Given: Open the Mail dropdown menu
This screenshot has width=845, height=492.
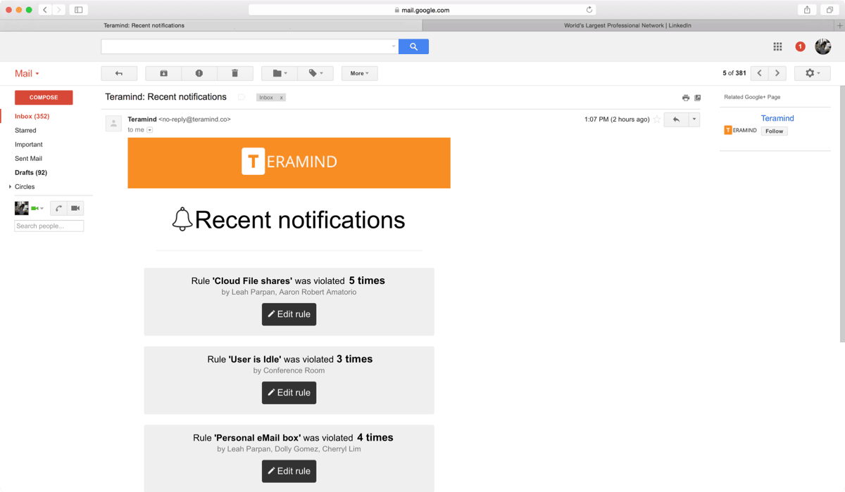Looking at the screenshot, I should (x=27, y=73).
